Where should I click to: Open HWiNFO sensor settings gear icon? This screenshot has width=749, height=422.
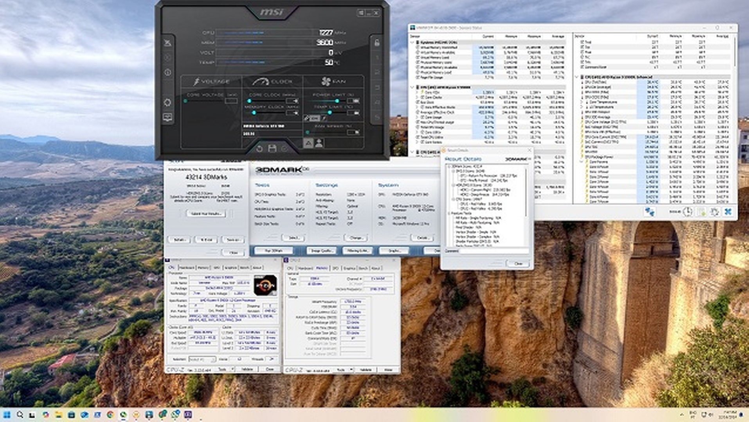pos(715,212)
